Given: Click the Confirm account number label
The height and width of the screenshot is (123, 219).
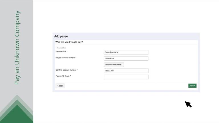Looking at the screenshot, I should tap(66, 70).
